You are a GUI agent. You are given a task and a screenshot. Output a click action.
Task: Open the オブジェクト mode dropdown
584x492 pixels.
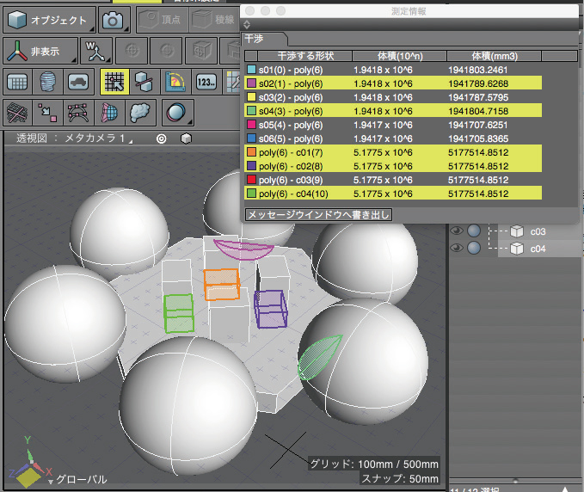click(48, 19)
